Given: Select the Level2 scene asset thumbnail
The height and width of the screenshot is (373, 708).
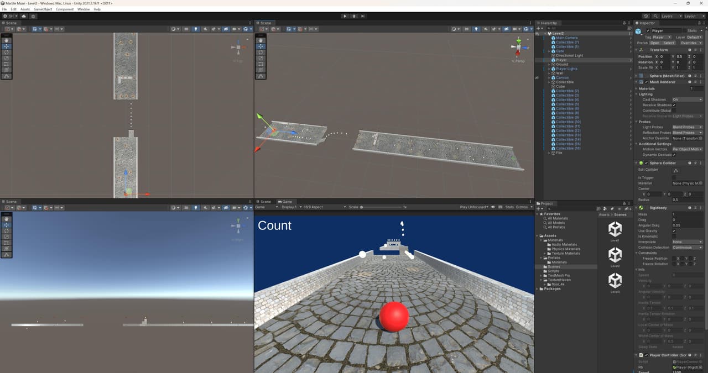Looking at the screenshot, I should click(615, 255).
